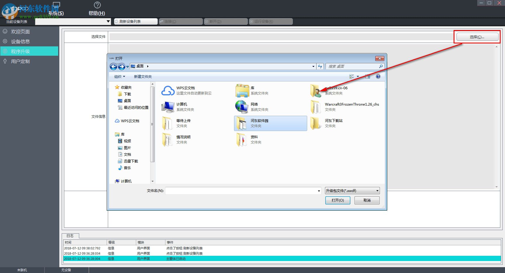Open the 升级包文件(*.xwdf) file type dropdown
505x273 pixels.
click(352, 191)
